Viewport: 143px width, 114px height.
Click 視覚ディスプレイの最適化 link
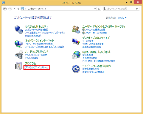[x=93, y=72]
